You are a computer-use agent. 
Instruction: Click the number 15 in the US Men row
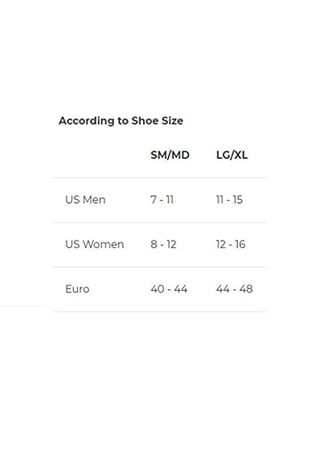pyautogui.click(x=237, y=200)
